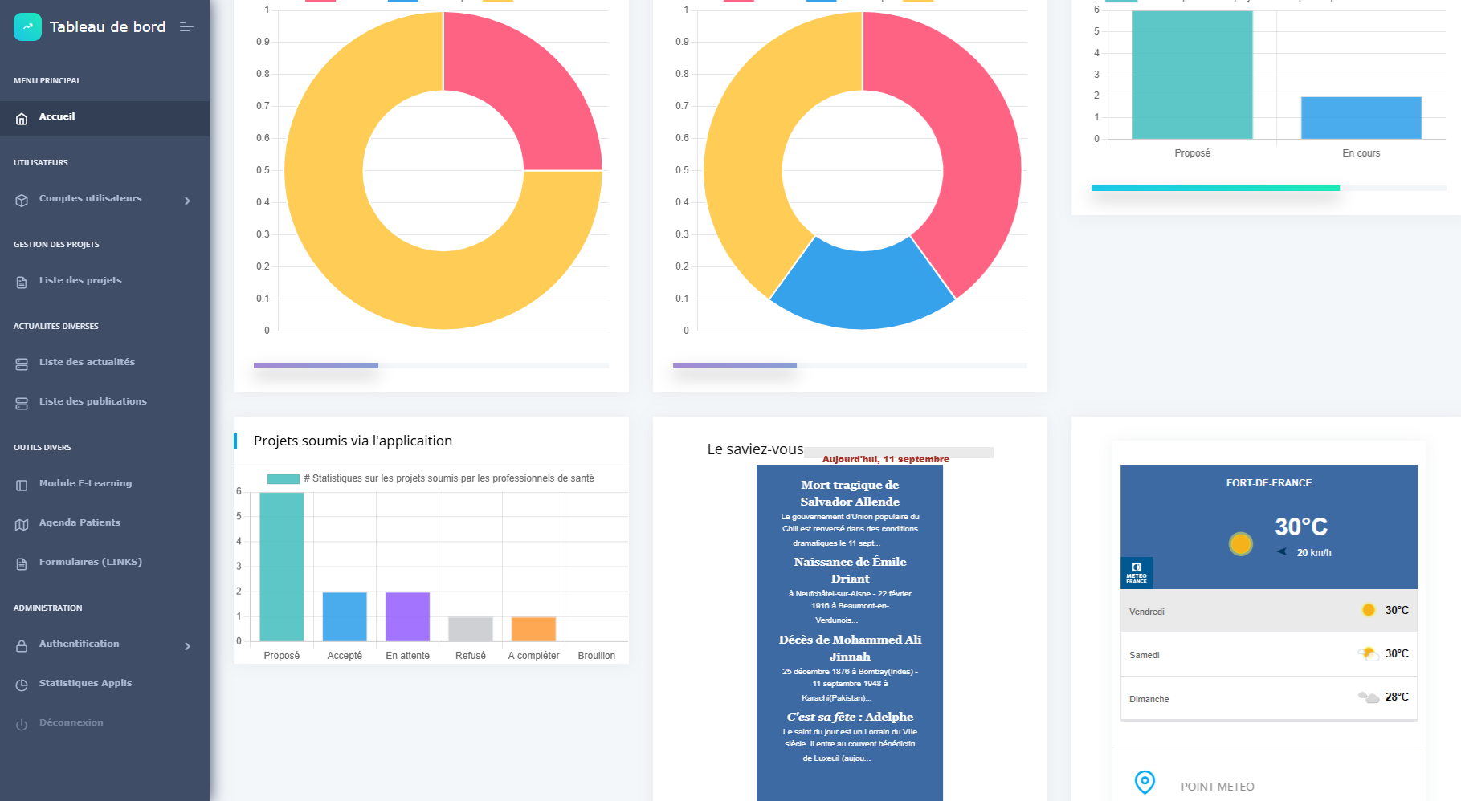1461x801 pixels.
Task: Click the Météo France logo badge
Action: point(1137,573)
